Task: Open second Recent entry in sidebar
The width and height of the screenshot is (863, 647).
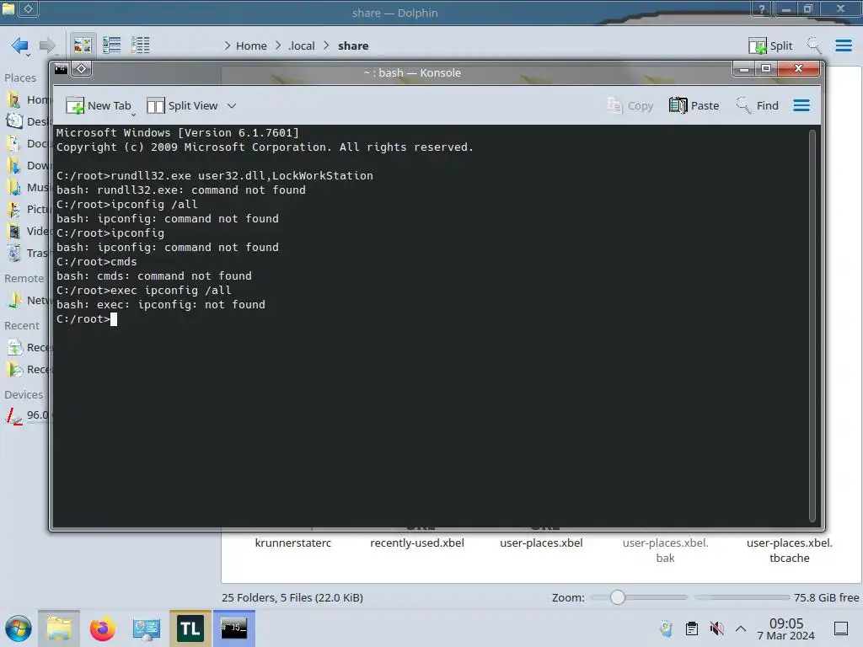Action: 28,370
